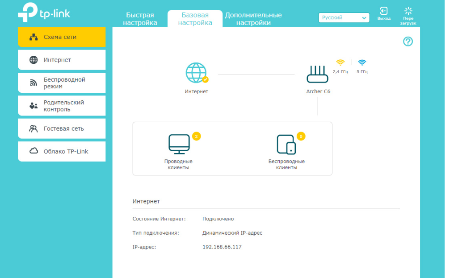
Task: Click the Подключено status value
Action: pos(218,219)
